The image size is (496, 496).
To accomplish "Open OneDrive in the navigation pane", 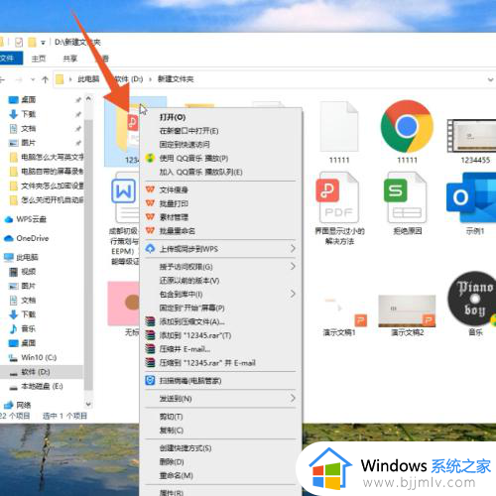I will [x=27, y=238].
